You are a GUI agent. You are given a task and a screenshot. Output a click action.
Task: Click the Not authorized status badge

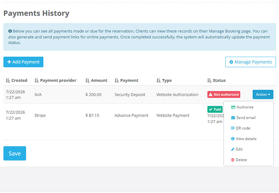click(x=224, y=94)
